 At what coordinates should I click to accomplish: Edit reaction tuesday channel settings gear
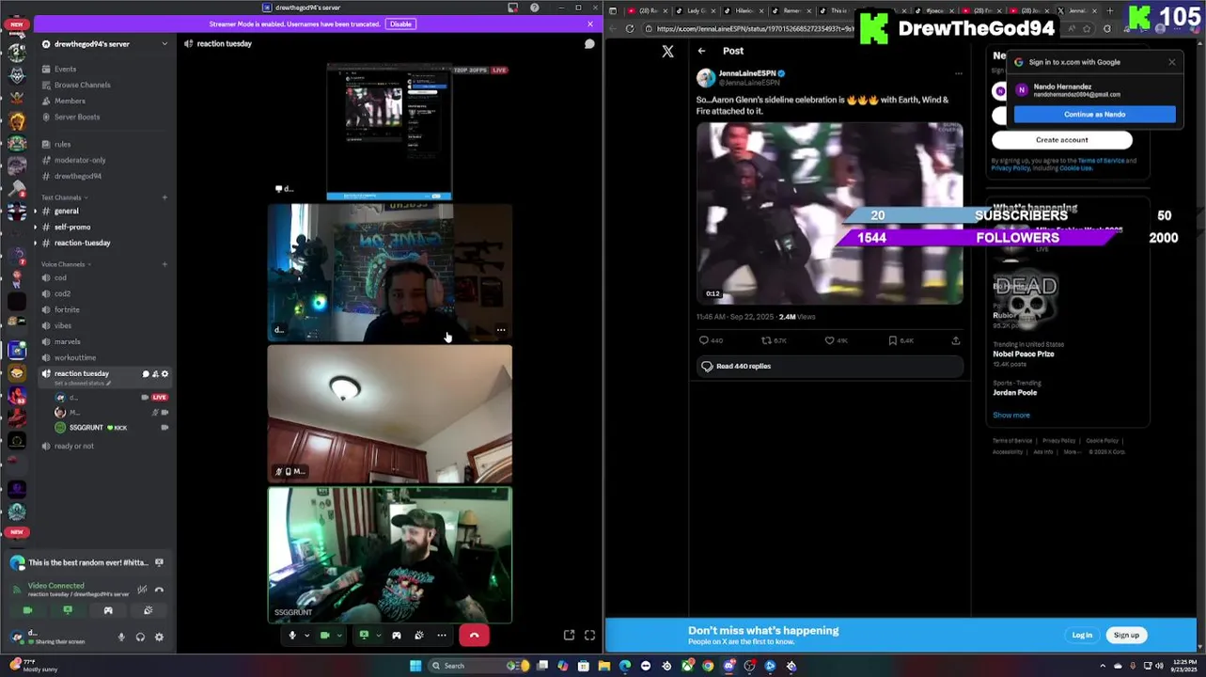coord(164,374)
